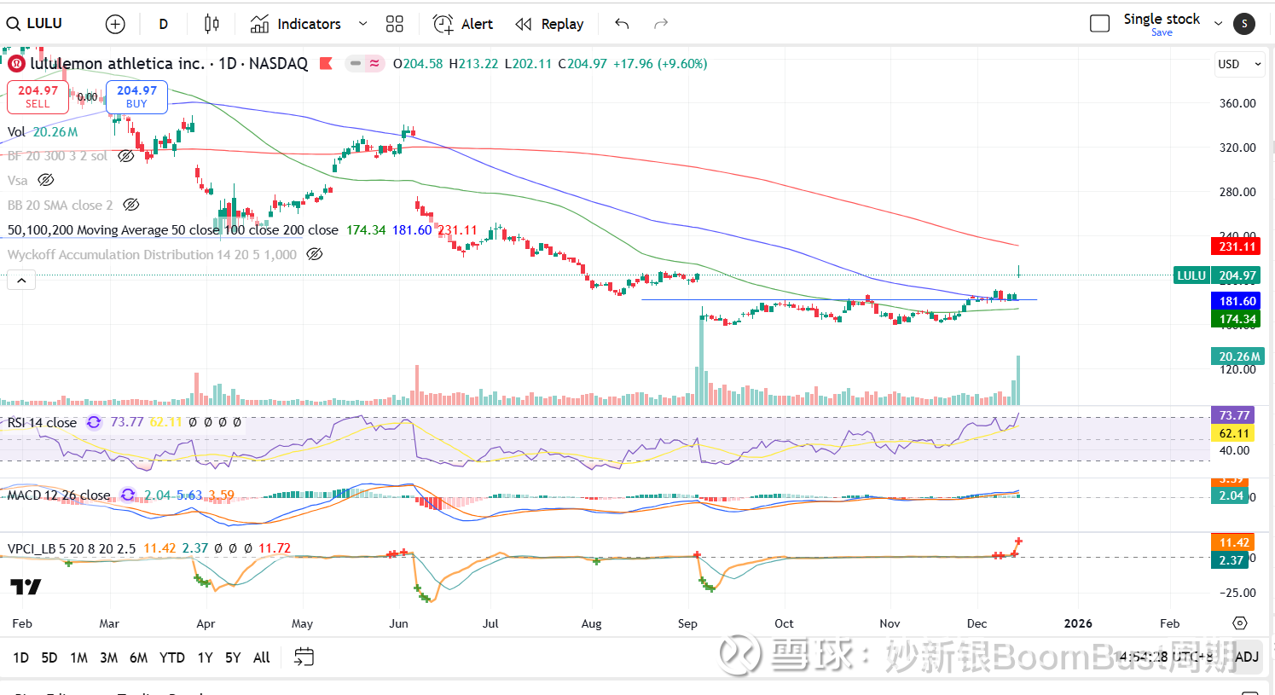This screenshot has width=1275, height=695.
Task: Change the D chart interval
Action: [164, 24]
